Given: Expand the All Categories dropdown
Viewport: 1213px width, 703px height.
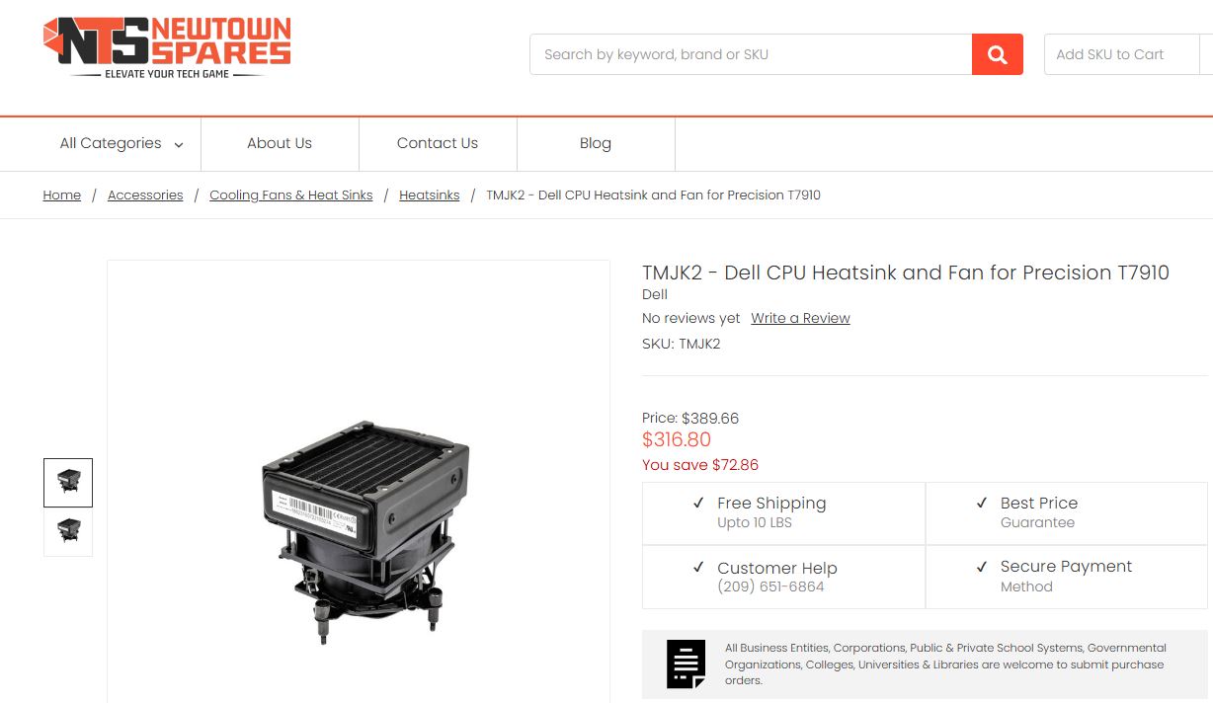Looking at the screenshot, I should 121,143.
